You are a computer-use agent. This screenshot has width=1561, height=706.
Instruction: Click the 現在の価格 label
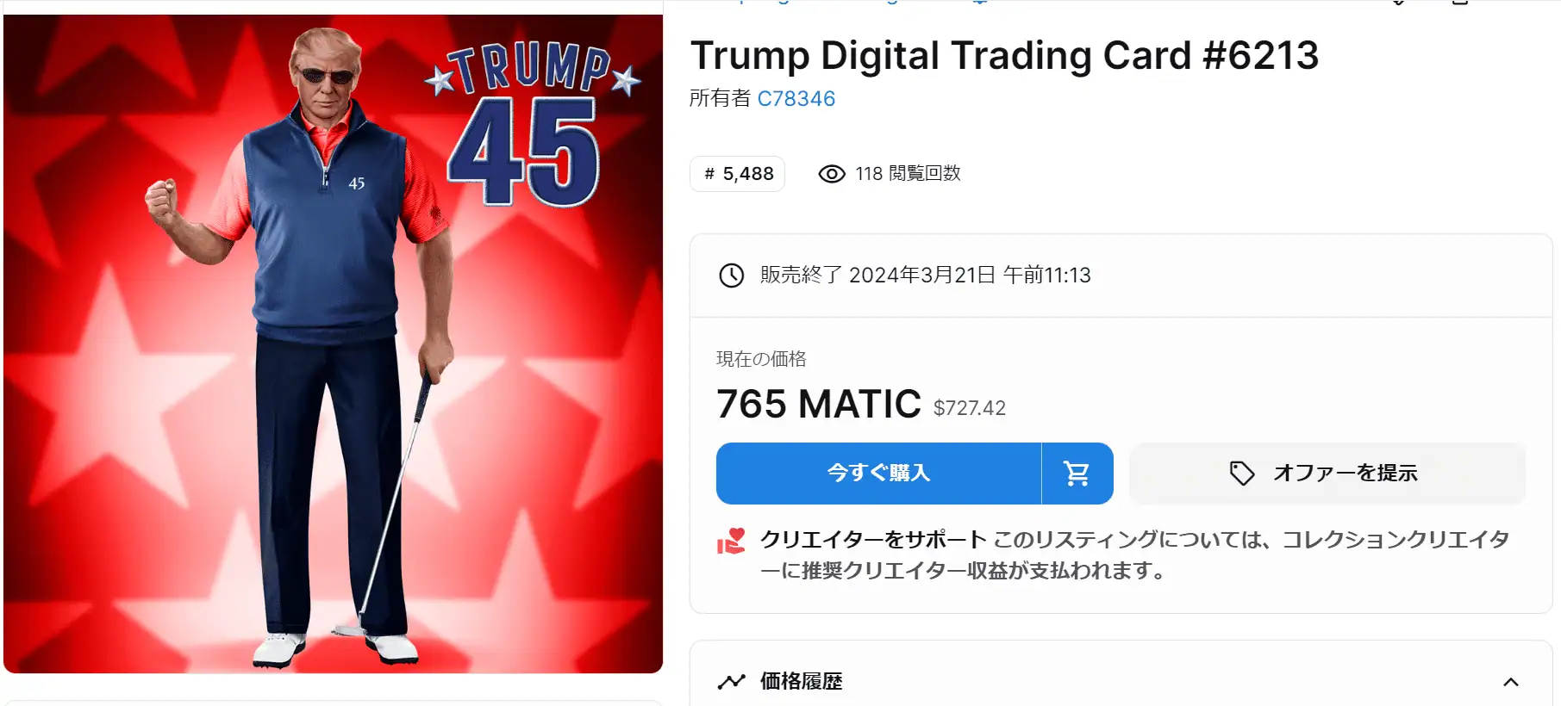(761, 359)
